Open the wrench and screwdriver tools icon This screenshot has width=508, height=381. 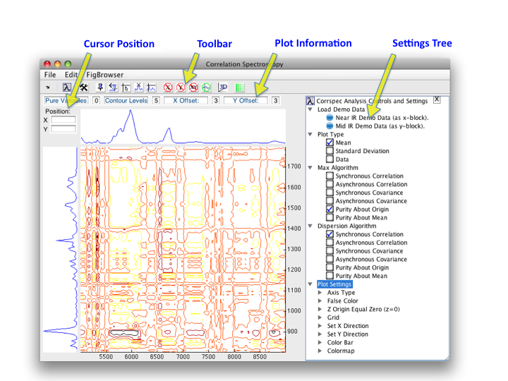83,87
